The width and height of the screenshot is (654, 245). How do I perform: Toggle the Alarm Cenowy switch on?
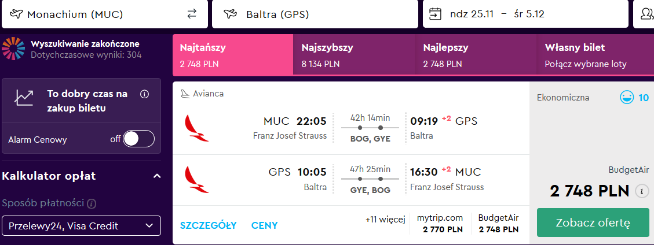click(x=139, y=139)
